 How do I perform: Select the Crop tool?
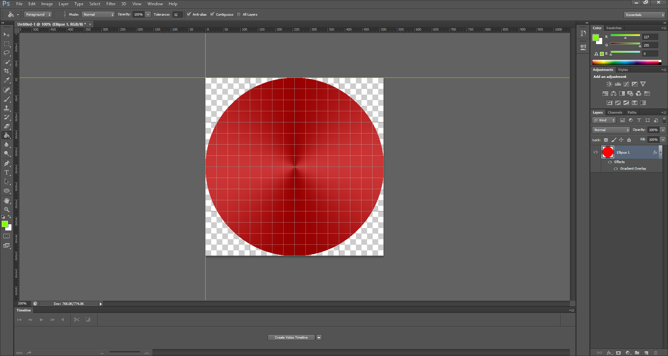7,71
